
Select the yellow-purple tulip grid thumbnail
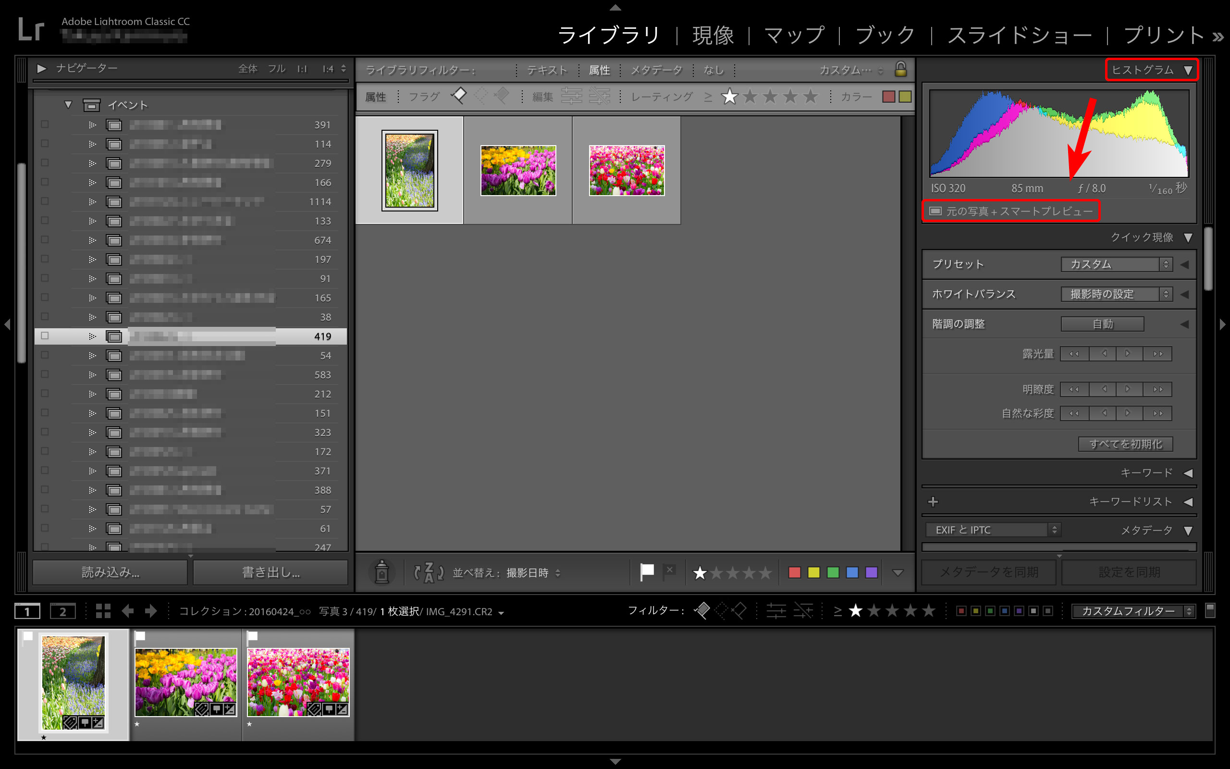[518, 170]
